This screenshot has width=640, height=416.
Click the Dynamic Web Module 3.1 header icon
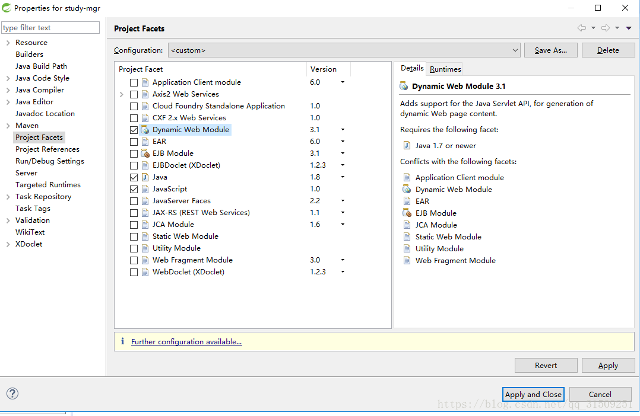pos(404,86)
